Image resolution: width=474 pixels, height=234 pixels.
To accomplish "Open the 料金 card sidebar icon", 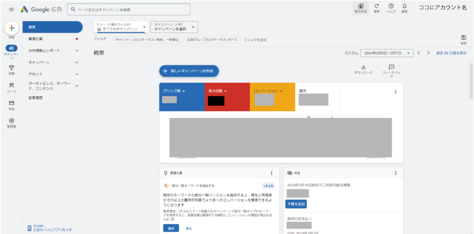I will (12, 103).
